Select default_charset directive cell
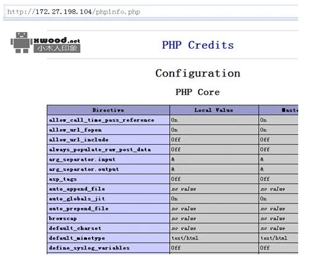Viewport: 325px width, 264px height. coord(108,228)
